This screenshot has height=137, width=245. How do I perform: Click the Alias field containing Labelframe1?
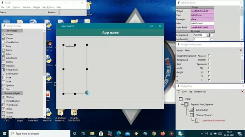pos(202,23)
